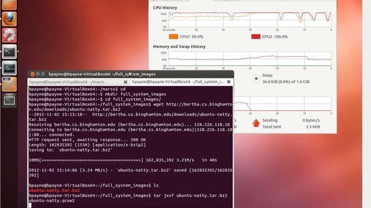Click 'Memory and Swap History' heading
Image resolution: width=371 pixels, height=208 pixels.
pyautogui.click(x=179, y=47)
